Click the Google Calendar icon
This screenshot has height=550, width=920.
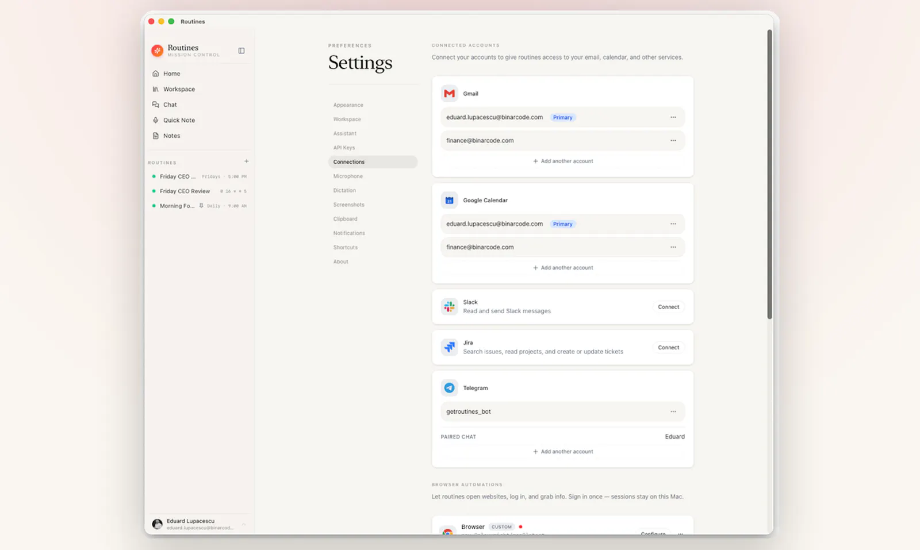(x=450, y=200)
